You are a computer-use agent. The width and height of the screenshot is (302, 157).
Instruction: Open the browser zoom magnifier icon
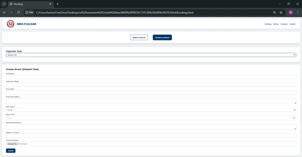(275, 12)
